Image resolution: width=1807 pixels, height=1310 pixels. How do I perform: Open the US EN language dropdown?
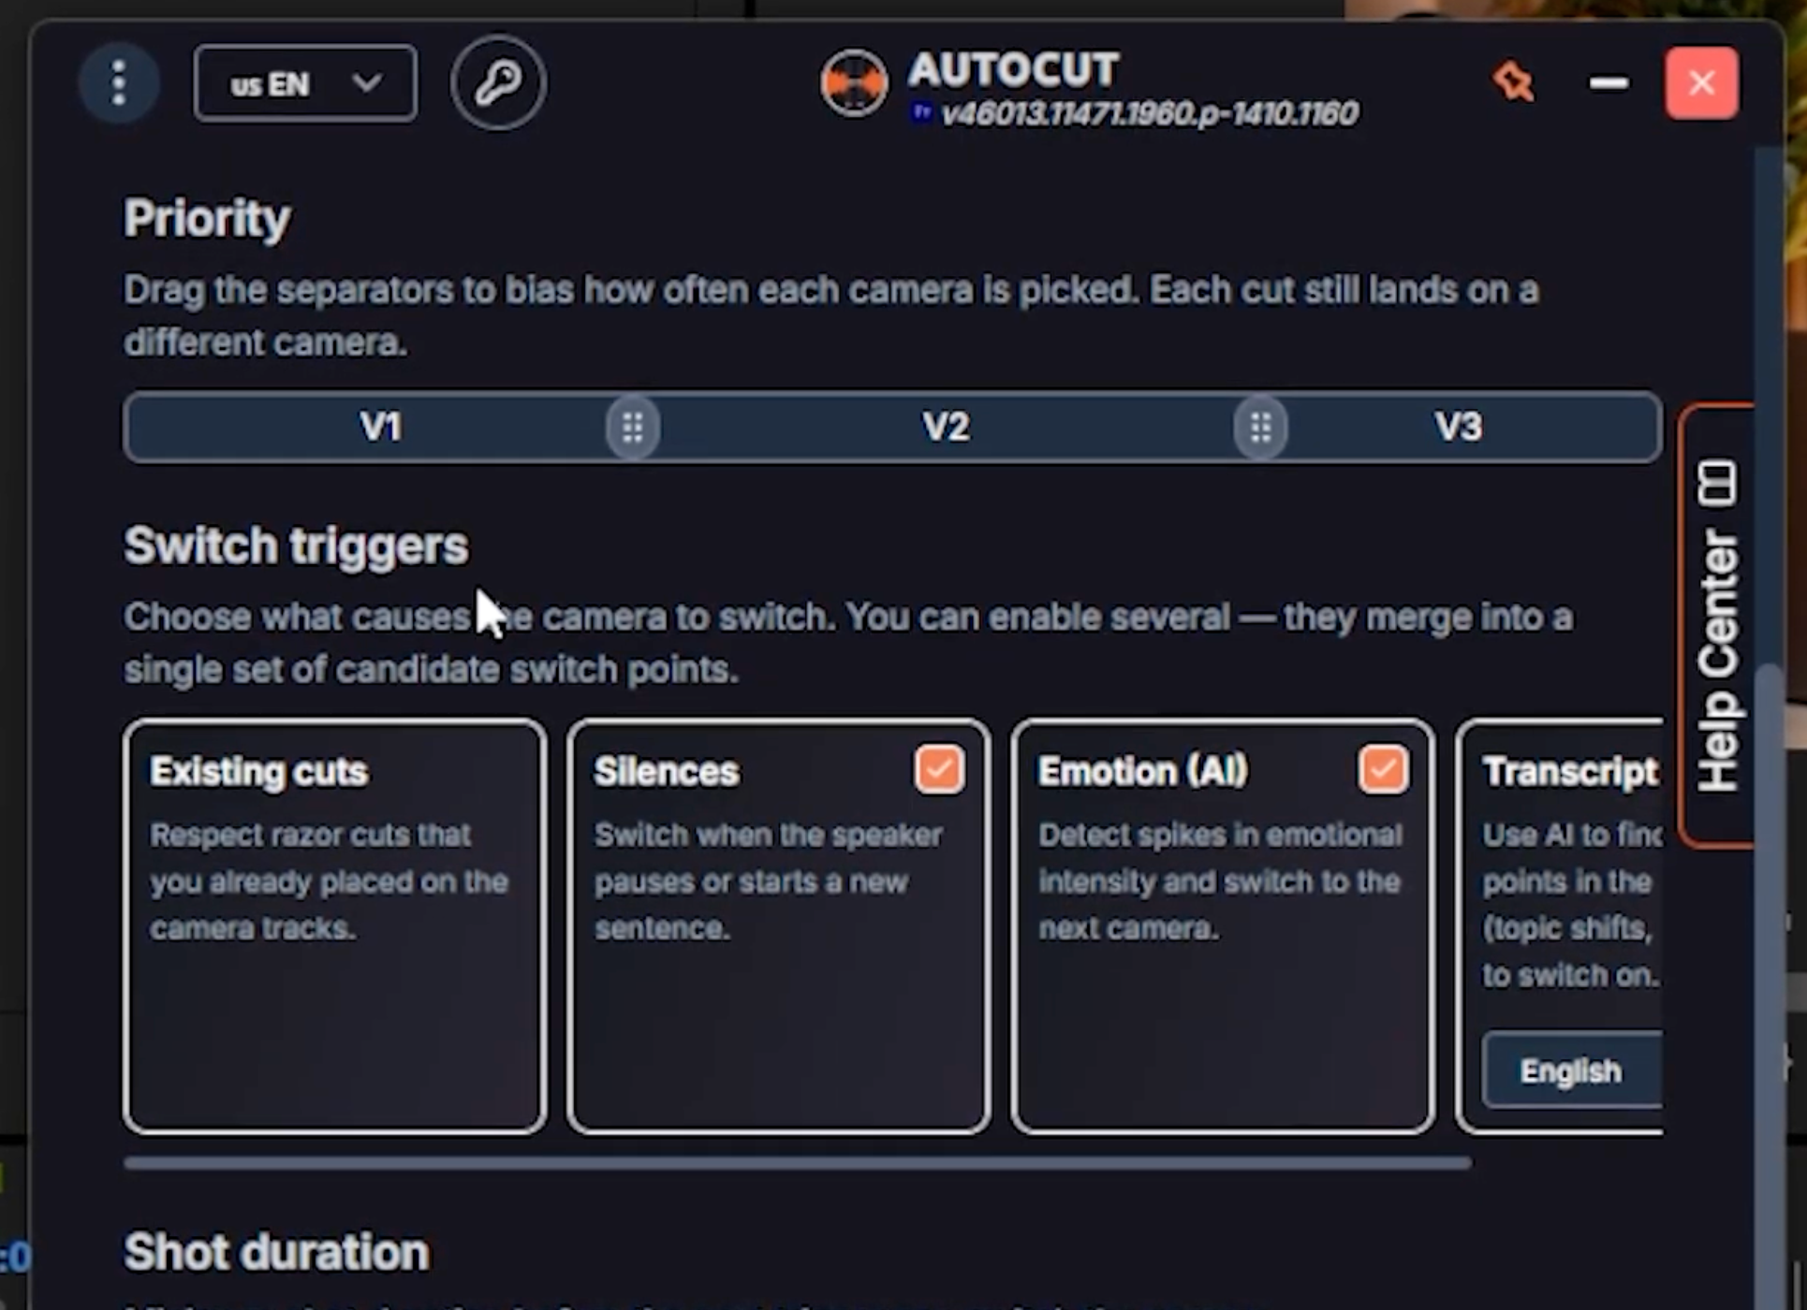click(305, 83)
